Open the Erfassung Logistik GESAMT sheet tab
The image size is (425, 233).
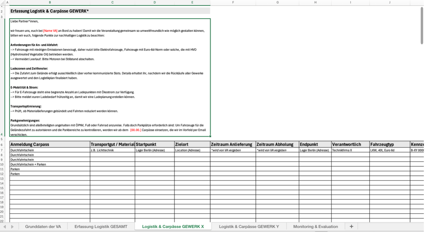point(101,227)
